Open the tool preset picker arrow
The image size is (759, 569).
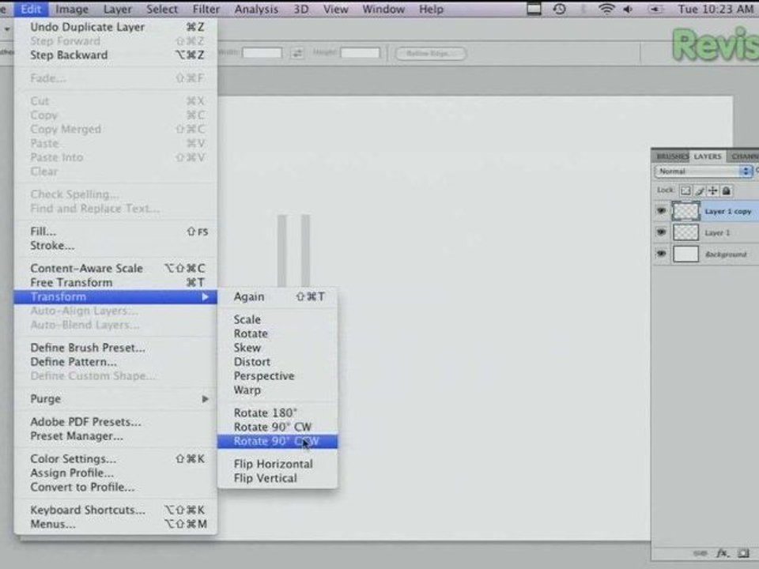click(7, 29)
